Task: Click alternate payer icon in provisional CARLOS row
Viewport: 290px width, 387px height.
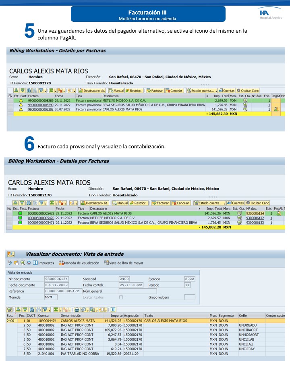Action: [x=276, y=109]
